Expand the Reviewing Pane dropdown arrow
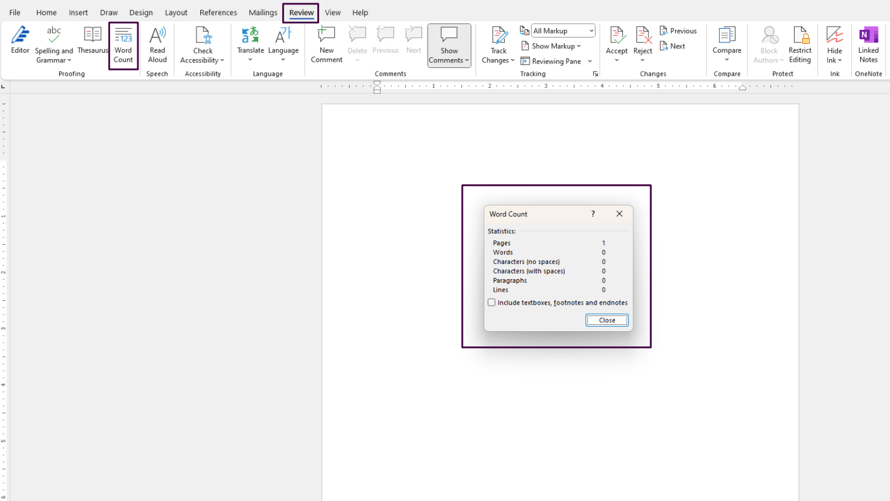The width and height of the screenshot is (890, 501). coord(590,61)
